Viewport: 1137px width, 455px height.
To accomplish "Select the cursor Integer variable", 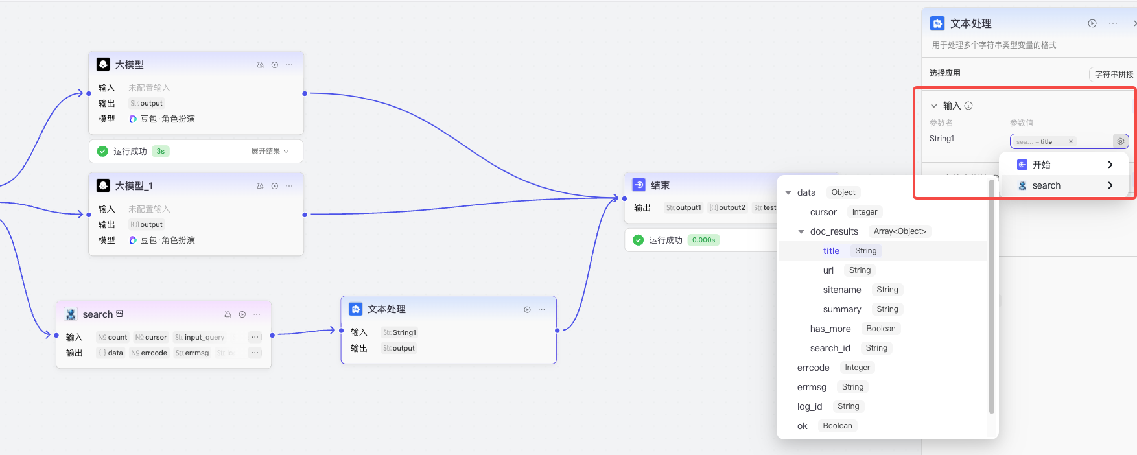I will coord(882,212).
